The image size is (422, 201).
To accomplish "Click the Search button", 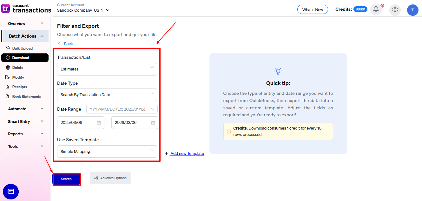I will pos(66,179).
